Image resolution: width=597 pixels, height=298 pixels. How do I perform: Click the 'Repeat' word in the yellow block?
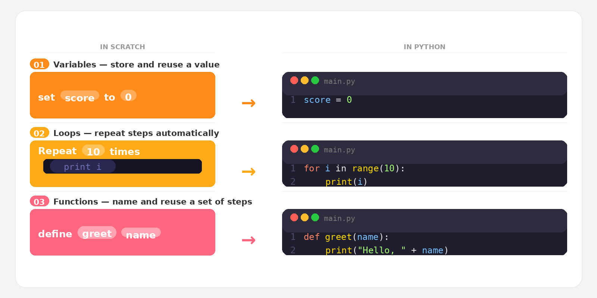(x=57, y=151)
